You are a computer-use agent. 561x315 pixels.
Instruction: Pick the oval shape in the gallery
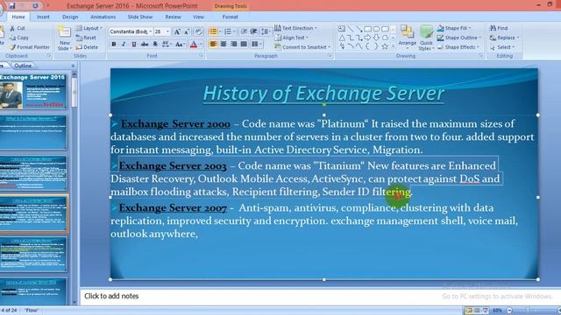click(376, 29)
